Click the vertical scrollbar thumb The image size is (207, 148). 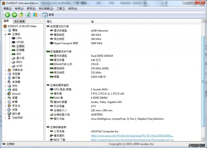203,82
